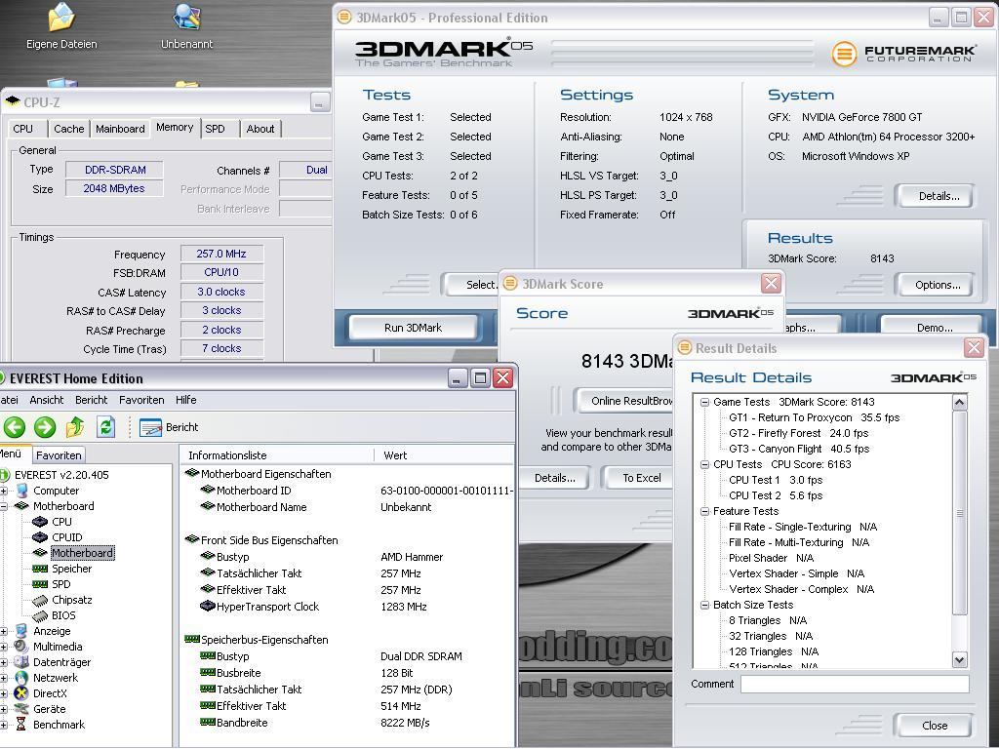Select the Unbenannt desktop icon
Screen dimensions: 999x749
[186, 26]
